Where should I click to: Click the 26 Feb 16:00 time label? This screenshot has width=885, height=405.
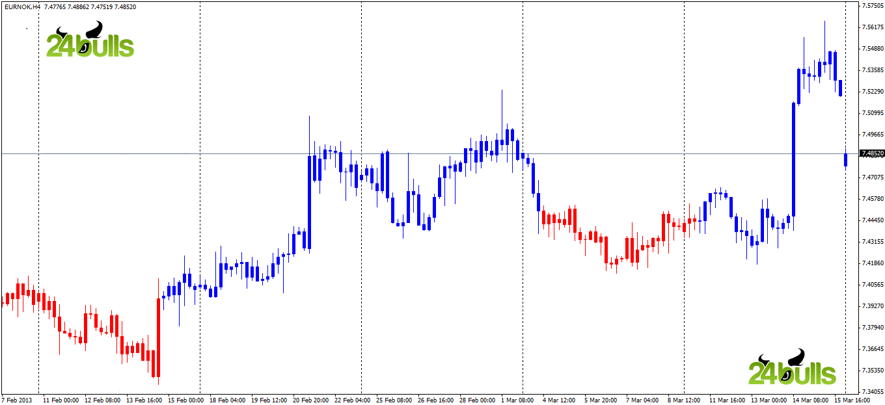click(x=435, y=400)
